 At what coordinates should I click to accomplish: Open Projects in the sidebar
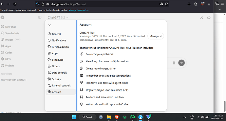(x=8, y=66)
